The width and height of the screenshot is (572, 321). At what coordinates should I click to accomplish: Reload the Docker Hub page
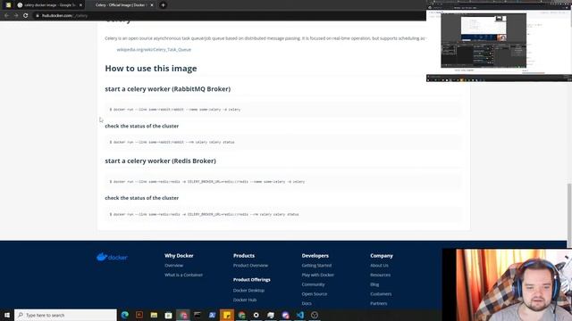[x=26, y=16]
